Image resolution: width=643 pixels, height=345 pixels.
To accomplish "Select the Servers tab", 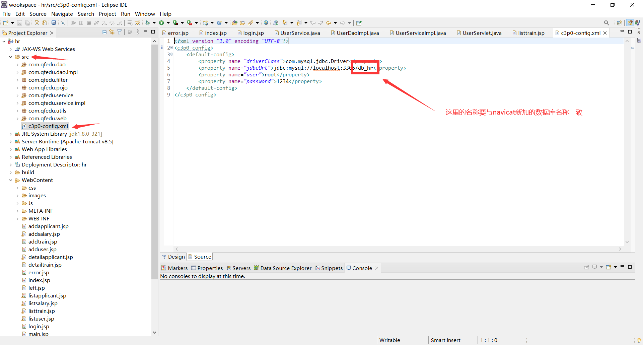I will (x=238, y=268).
